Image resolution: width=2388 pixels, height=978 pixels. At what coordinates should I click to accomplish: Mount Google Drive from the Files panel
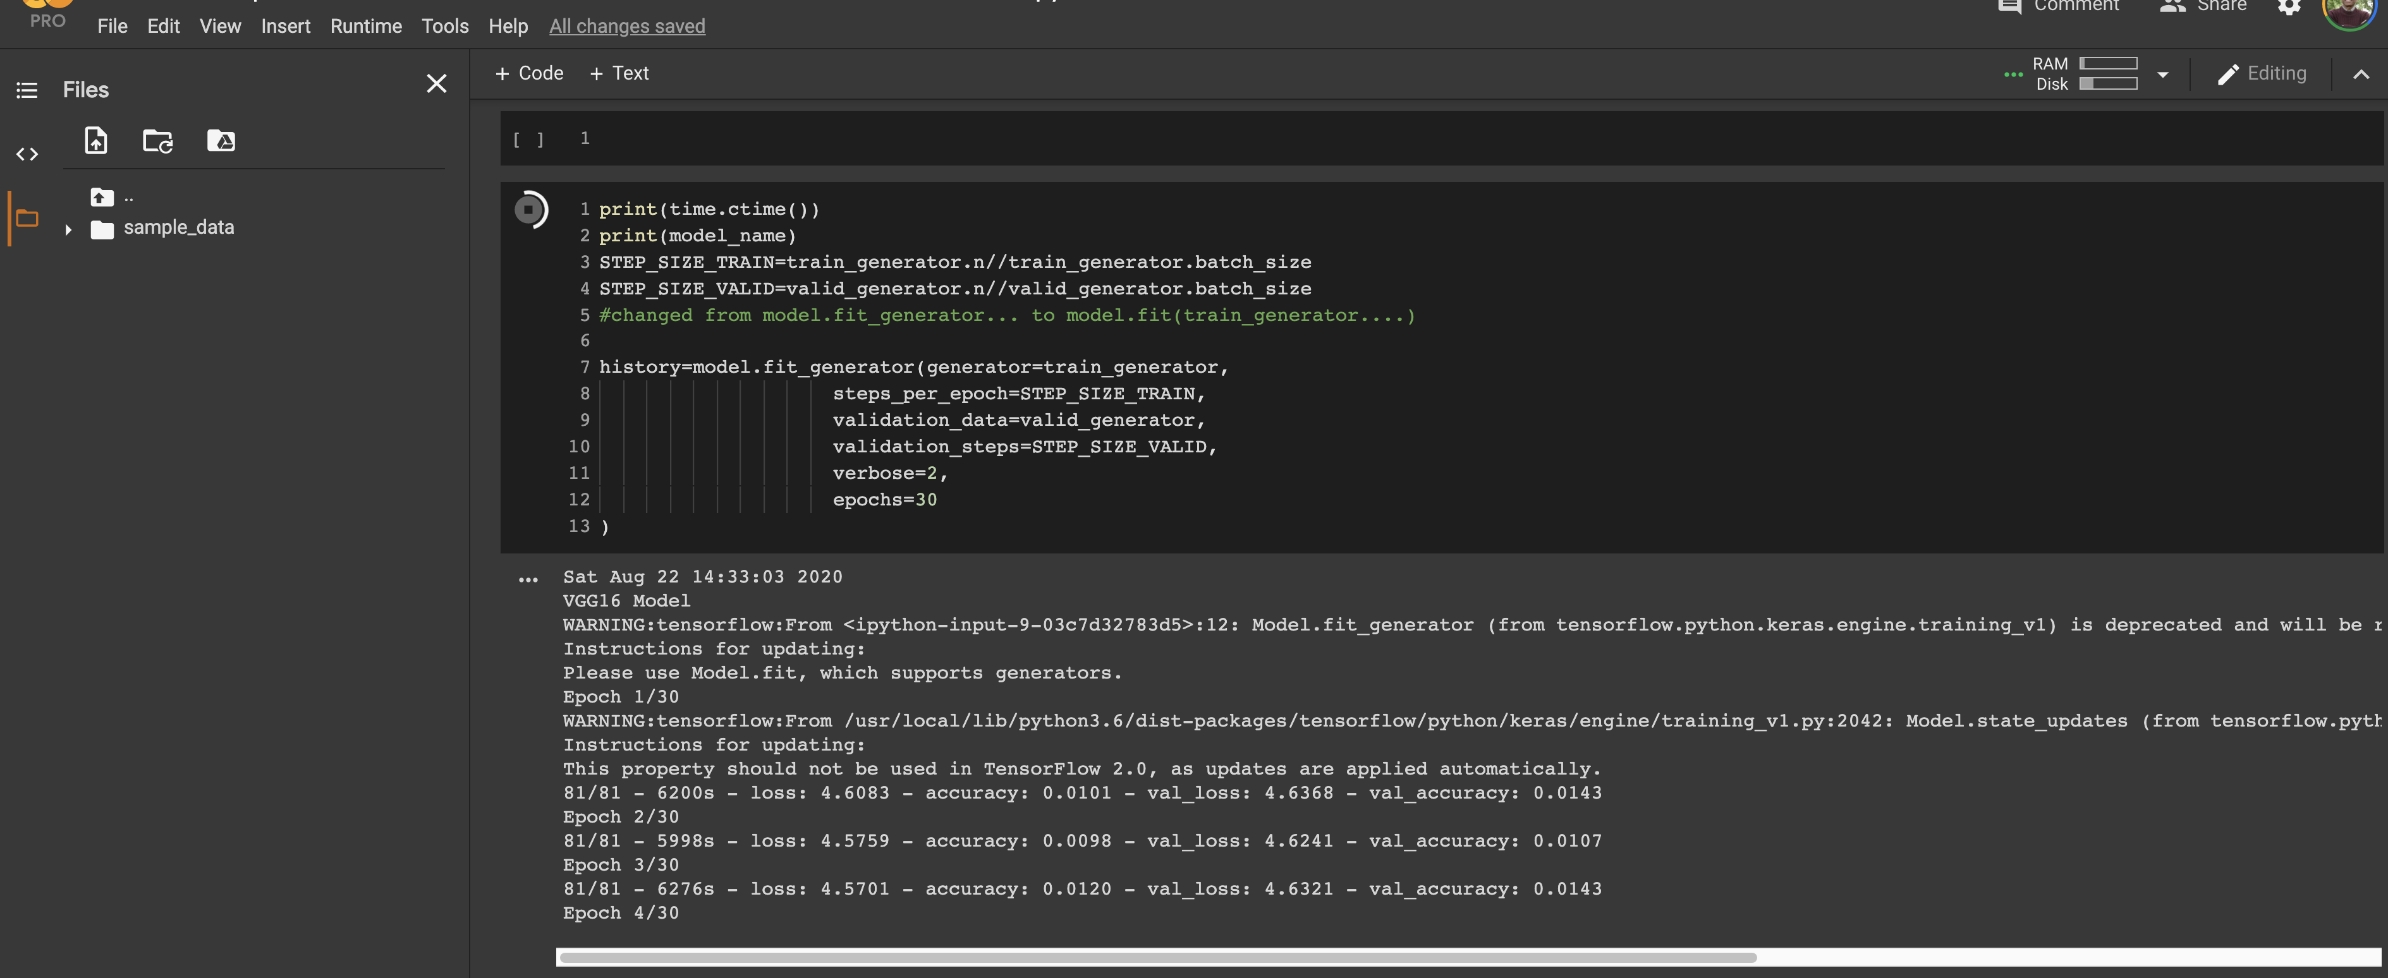tap(221, 141)
